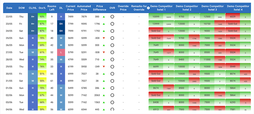Click the red down arrow for 27/05

pyautogui.click(x=104, y=52)
